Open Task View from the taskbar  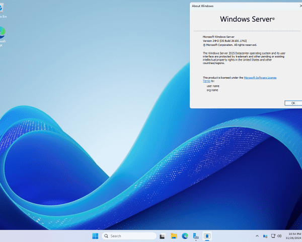[x=163, y=236]
